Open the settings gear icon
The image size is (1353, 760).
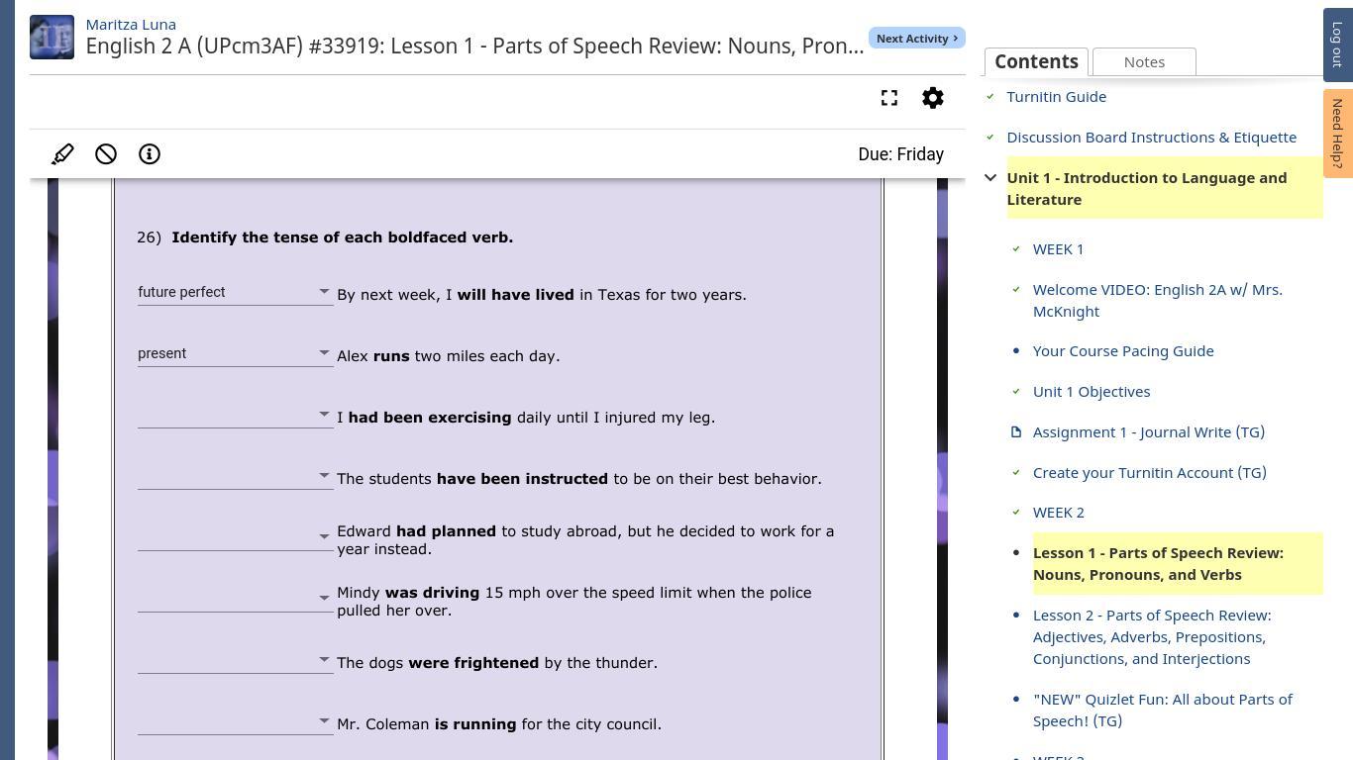[933, 98]
